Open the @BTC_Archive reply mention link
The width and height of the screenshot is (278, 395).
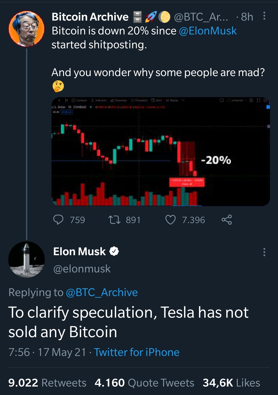(102, 292)
